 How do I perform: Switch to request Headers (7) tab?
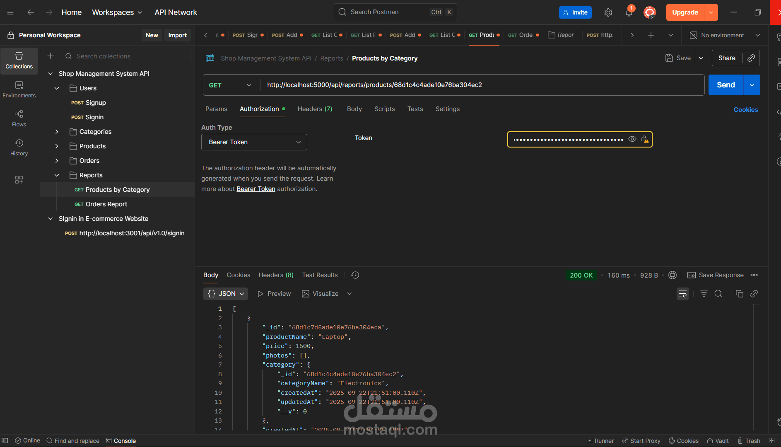(315, 109)
